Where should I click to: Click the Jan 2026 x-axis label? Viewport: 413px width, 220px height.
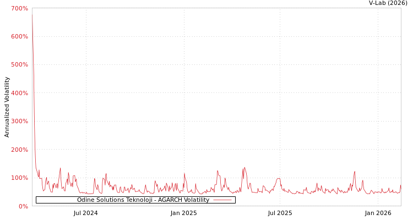point(378,213)
